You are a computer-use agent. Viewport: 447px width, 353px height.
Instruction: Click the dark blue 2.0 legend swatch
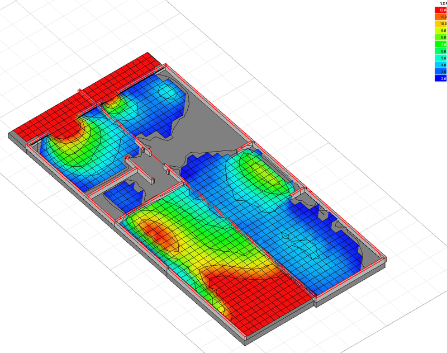coord(441,78)
